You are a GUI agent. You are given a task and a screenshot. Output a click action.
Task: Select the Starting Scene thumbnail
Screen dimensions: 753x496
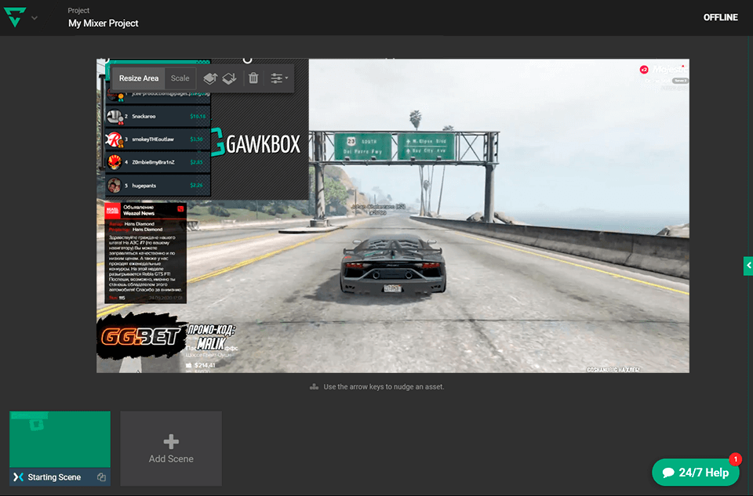[60, 439]
